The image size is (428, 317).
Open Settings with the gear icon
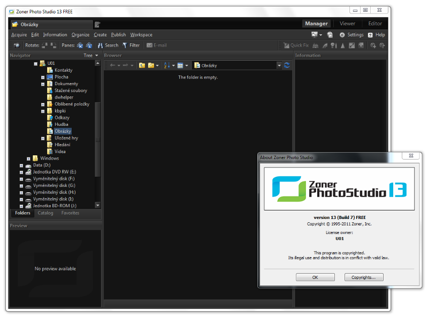351,35
